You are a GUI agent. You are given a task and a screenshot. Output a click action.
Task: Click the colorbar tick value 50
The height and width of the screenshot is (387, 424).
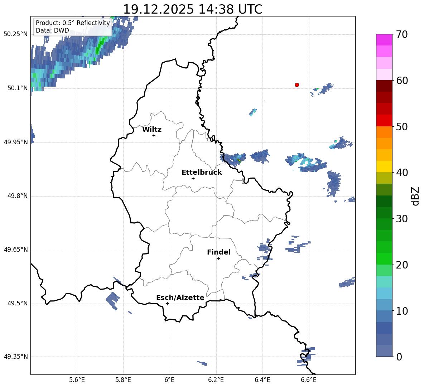click(x=402, y=126)
